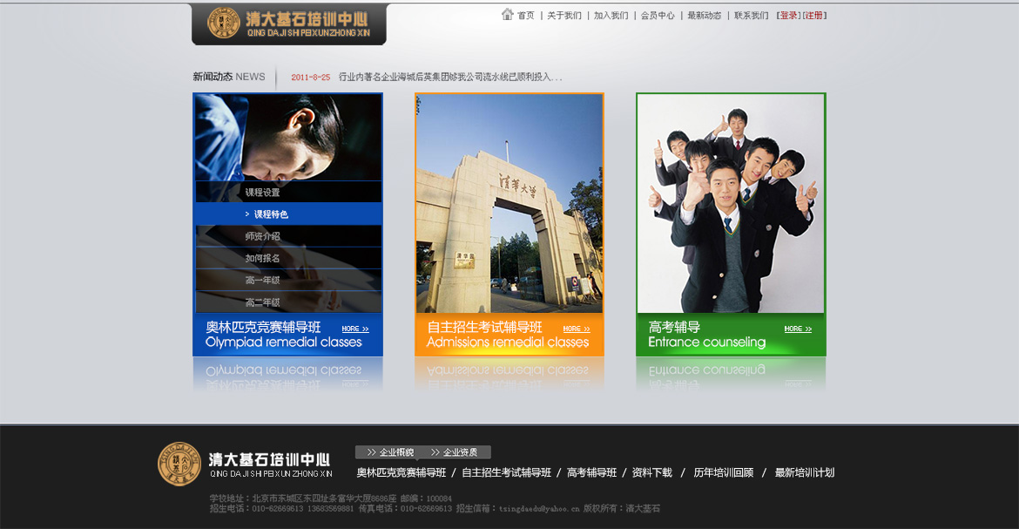Click the red 注册 link
Viewport: 1019px width, 529px height.
(x=813, y=16)
